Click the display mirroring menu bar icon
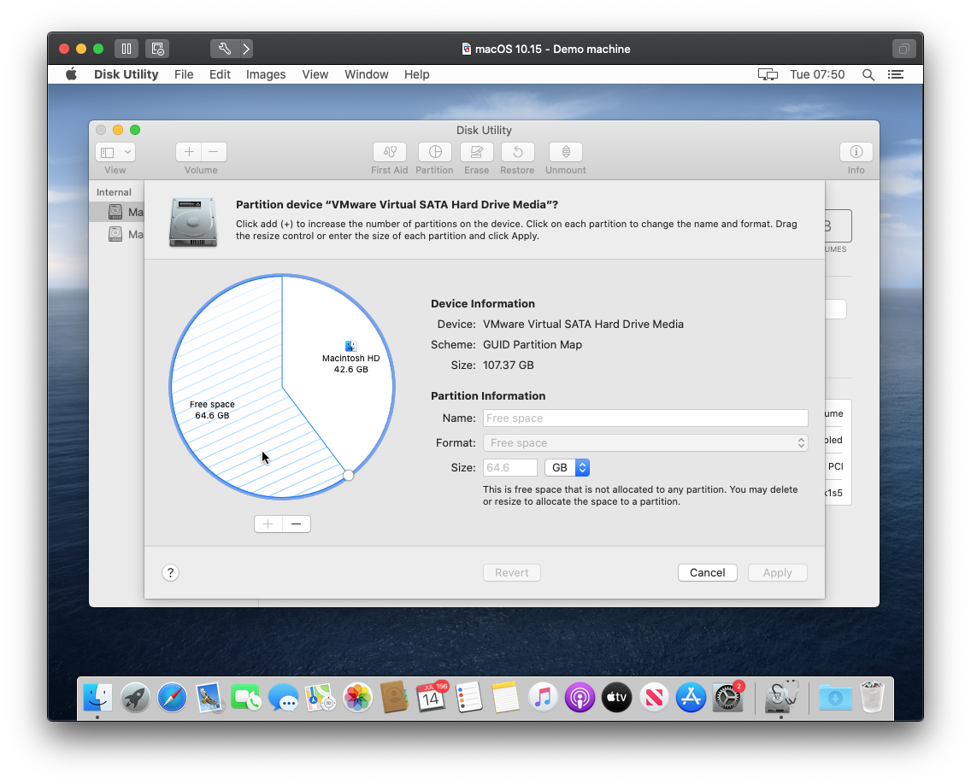 (768, 75)
